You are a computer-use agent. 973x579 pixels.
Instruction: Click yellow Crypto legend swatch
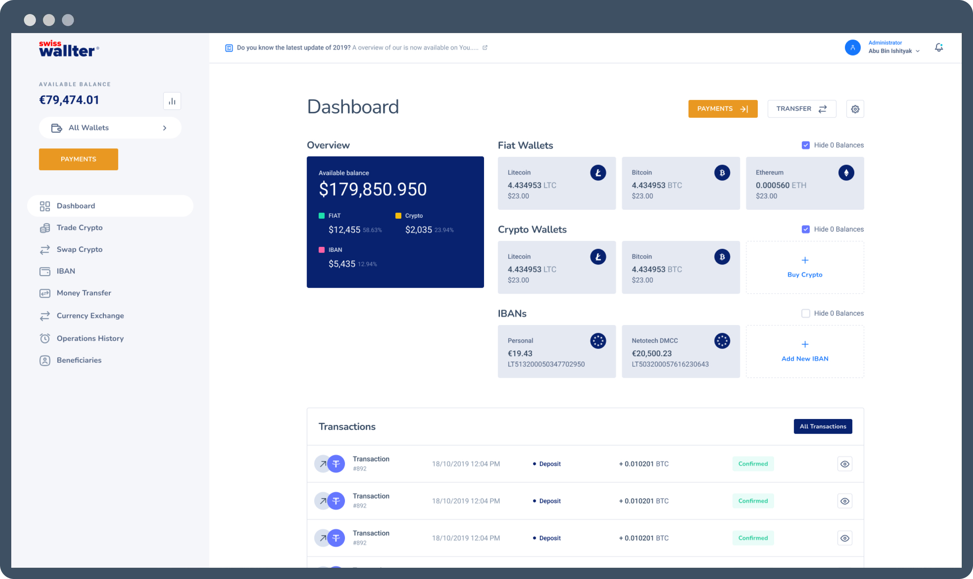(x=398, y=216)
